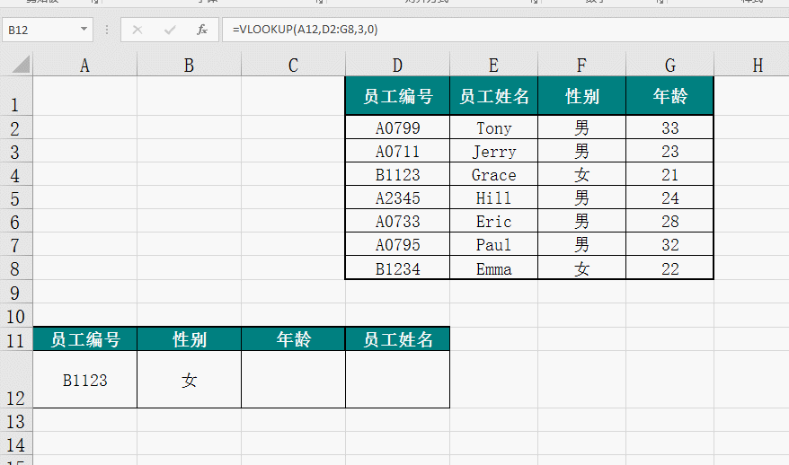Select cell containing B1234
The width and height of the screenshot is (789, 465).
[397, 268]
